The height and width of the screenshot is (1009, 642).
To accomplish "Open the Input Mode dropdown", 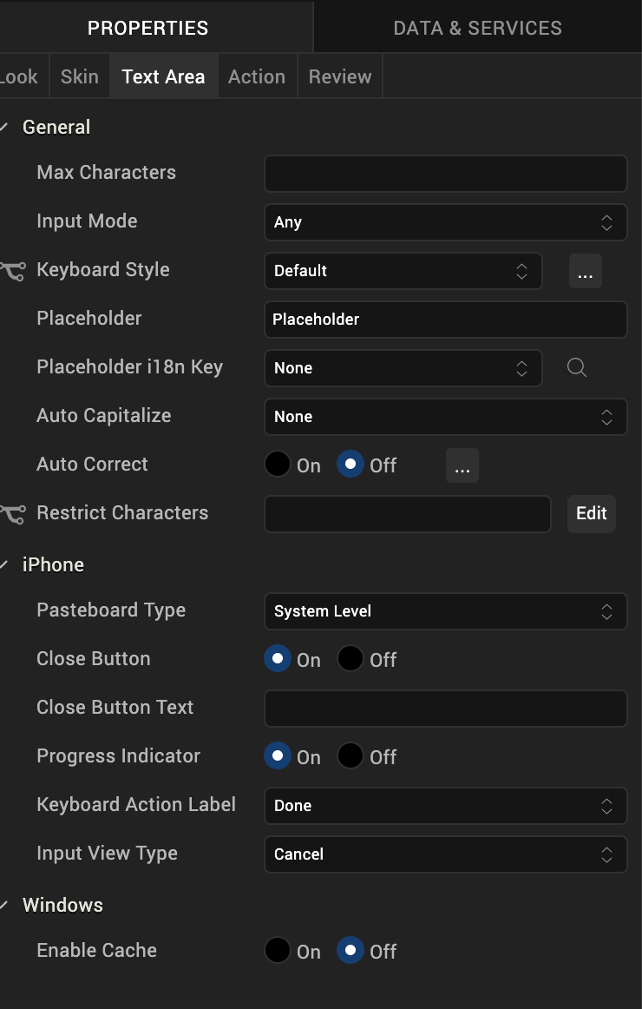I will coord(445,222).
